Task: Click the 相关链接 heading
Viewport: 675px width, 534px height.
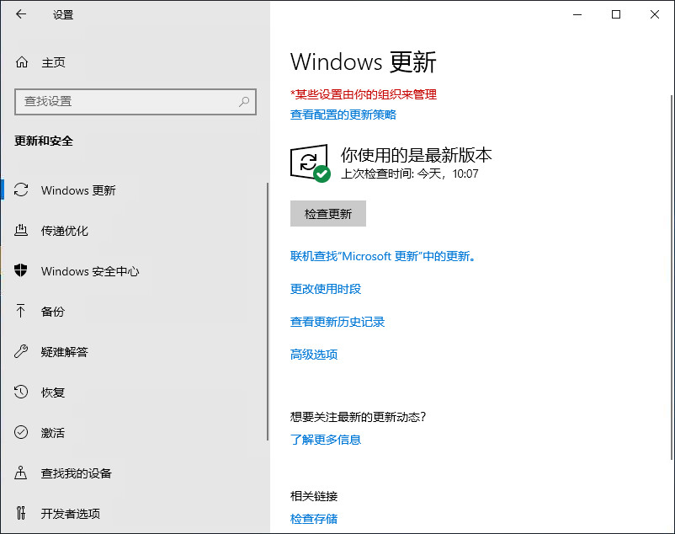Action: 314,496
